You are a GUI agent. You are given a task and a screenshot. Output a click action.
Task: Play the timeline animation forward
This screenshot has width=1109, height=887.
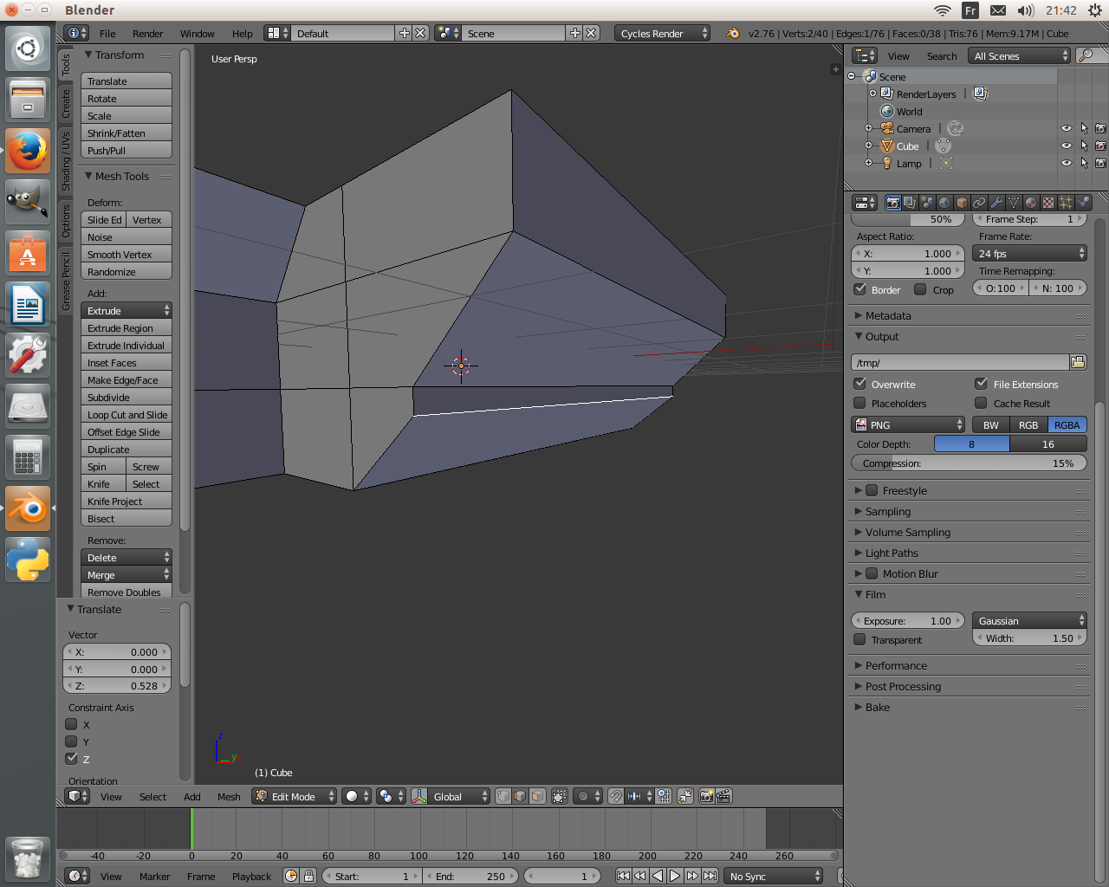tap(675, 876)
